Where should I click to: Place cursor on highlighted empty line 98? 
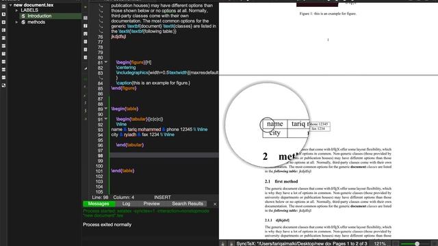(164, 155)
